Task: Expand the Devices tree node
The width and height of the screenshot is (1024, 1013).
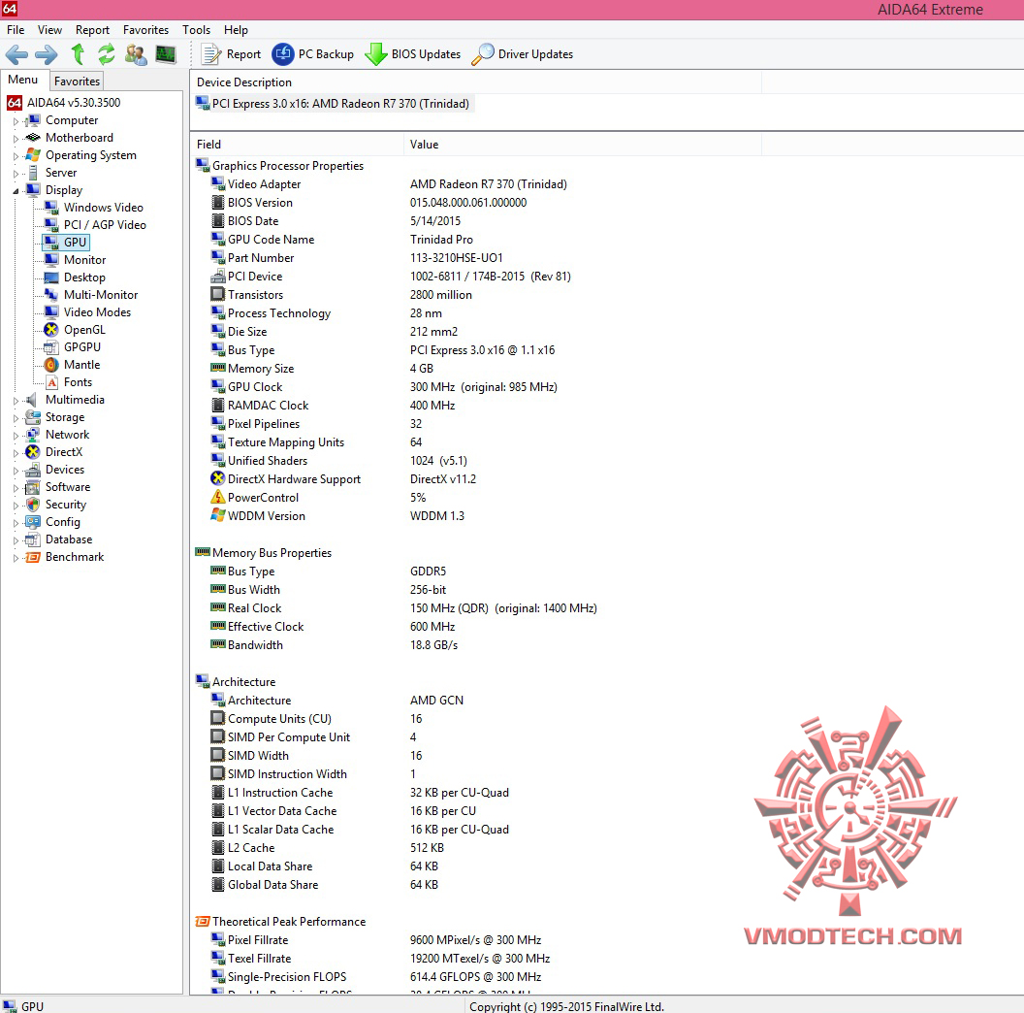Action: (16, 471)
